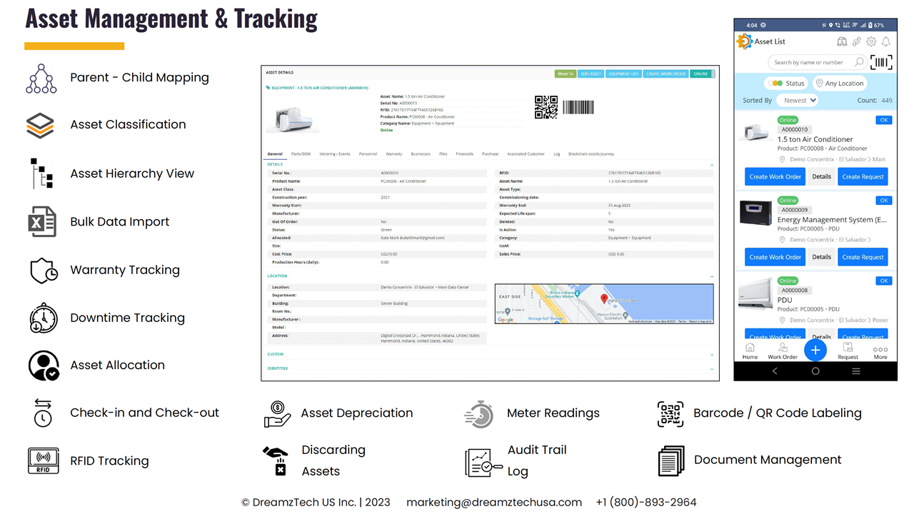Open the Any Location filter
This screenshot has height=514, width=914.
point(840,83)
